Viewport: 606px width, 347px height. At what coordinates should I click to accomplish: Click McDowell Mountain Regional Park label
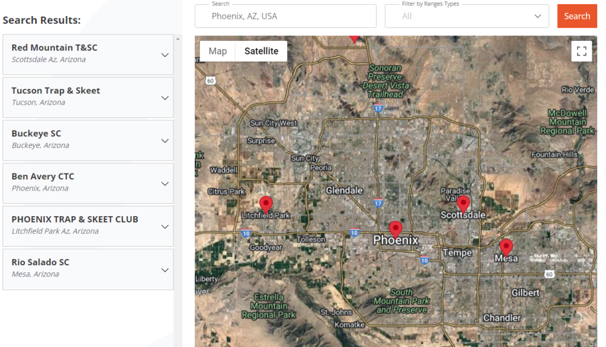[568, 122]
